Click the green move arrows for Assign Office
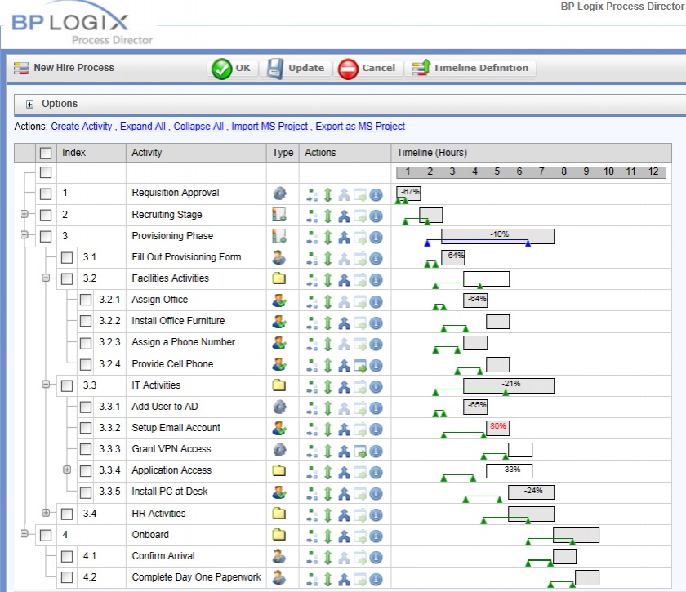Screen dimensions: 686x592 coord(328,301)
